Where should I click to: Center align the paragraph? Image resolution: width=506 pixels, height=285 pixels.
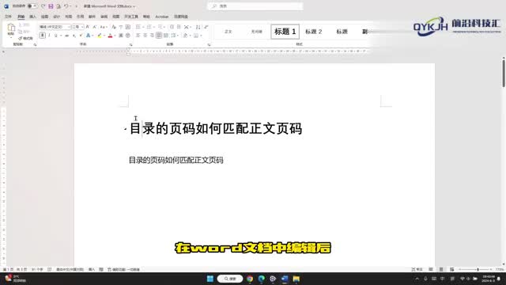(x=145, y=36)
